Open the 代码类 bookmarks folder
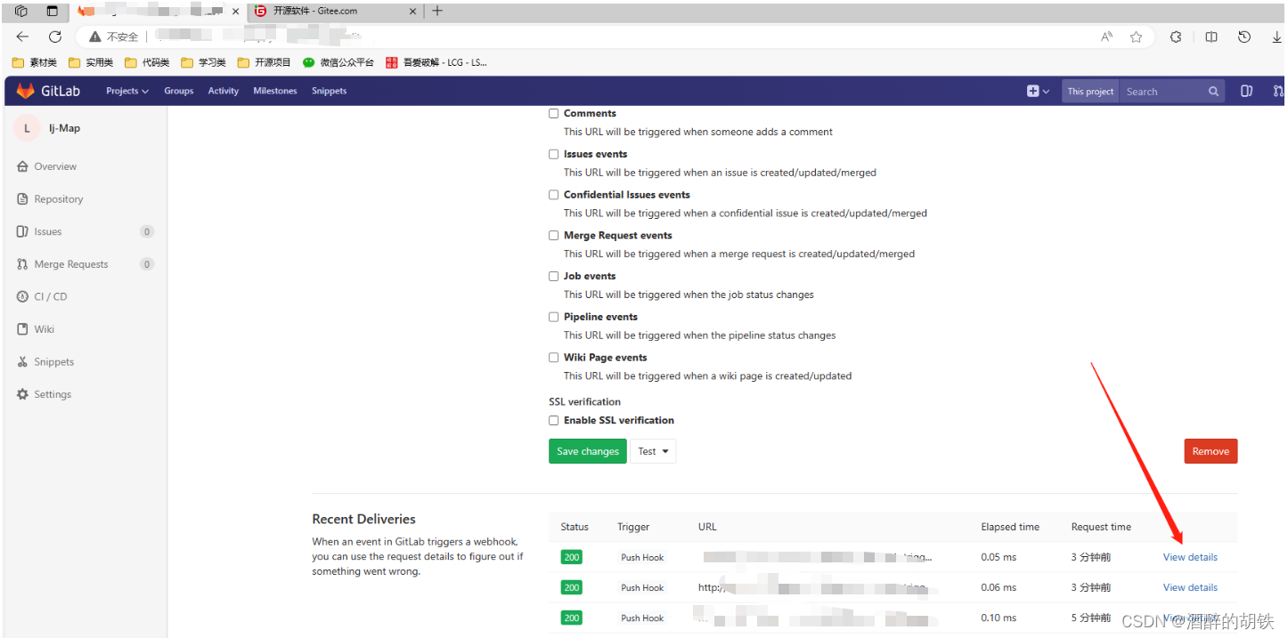 (x=147, y=62)
